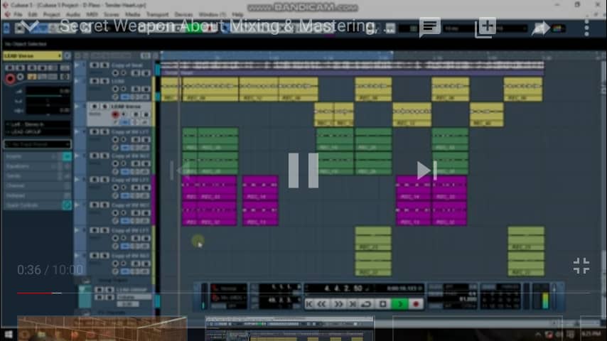The width and height of the screenshot is (607, 341).
Task: Open the Left - Stereo In input routing
Action: [38, 124]
